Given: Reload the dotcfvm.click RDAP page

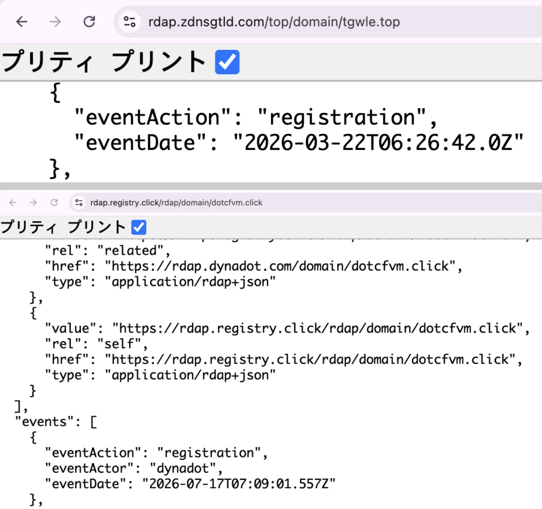Looking at the screenshot, I should pyautogui.click(x=54, y=203).
